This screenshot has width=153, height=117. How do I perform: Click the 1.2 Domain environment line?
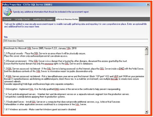click(x=65, y=61)
